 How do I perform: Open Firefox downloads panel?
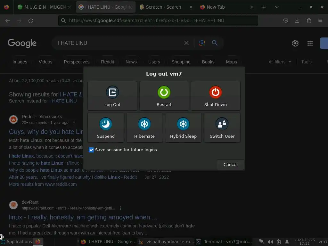297,20
